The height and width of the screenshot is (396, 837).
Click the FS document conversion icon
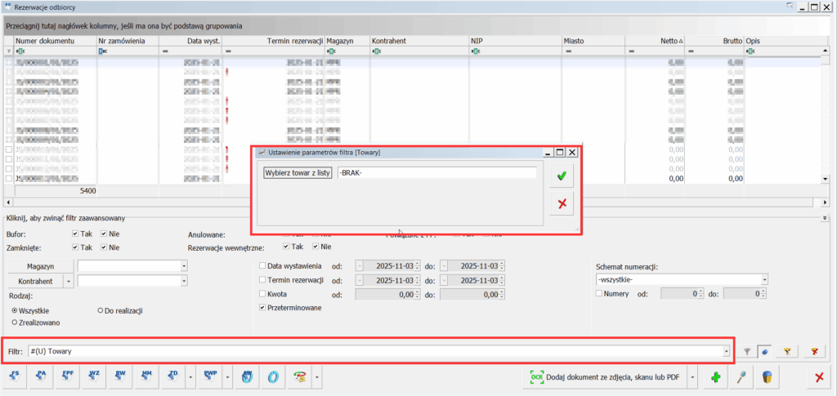(16, 376)
